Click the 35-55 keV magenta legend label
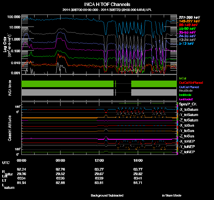 [187, 33]
